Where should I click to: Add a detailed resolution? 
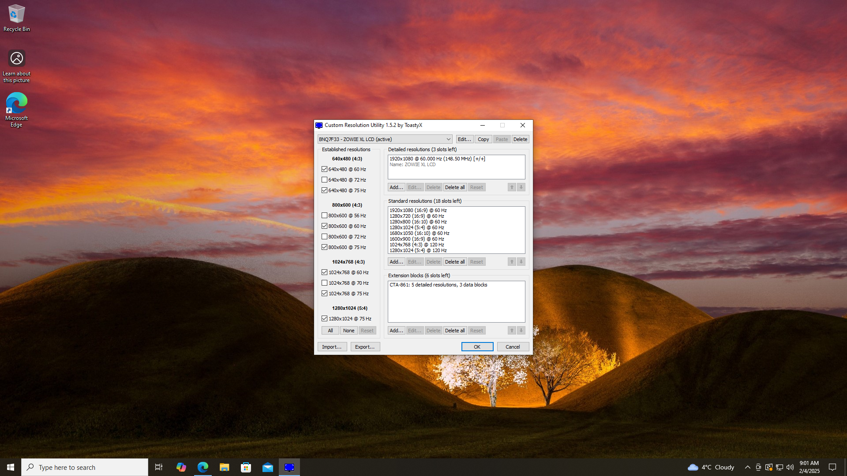point(396,187)
